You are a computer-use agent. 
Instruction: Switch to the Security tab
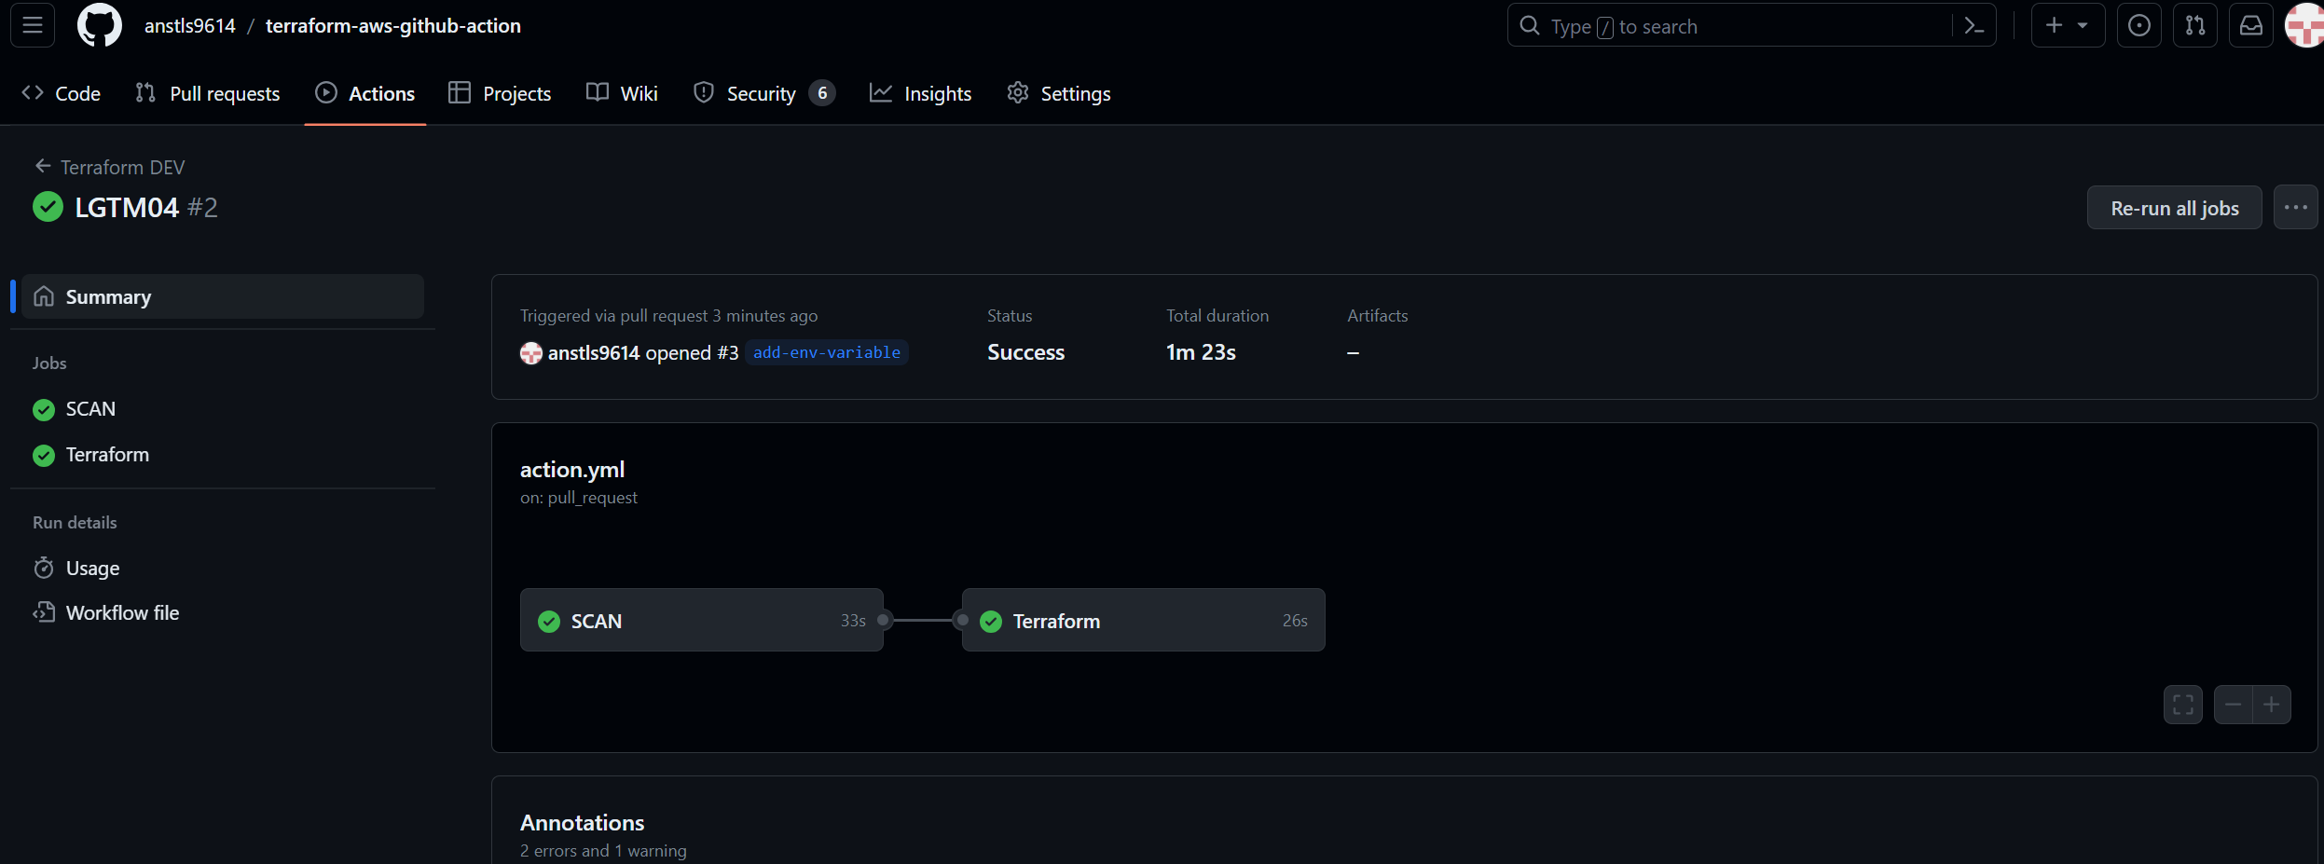click(764, 93)
